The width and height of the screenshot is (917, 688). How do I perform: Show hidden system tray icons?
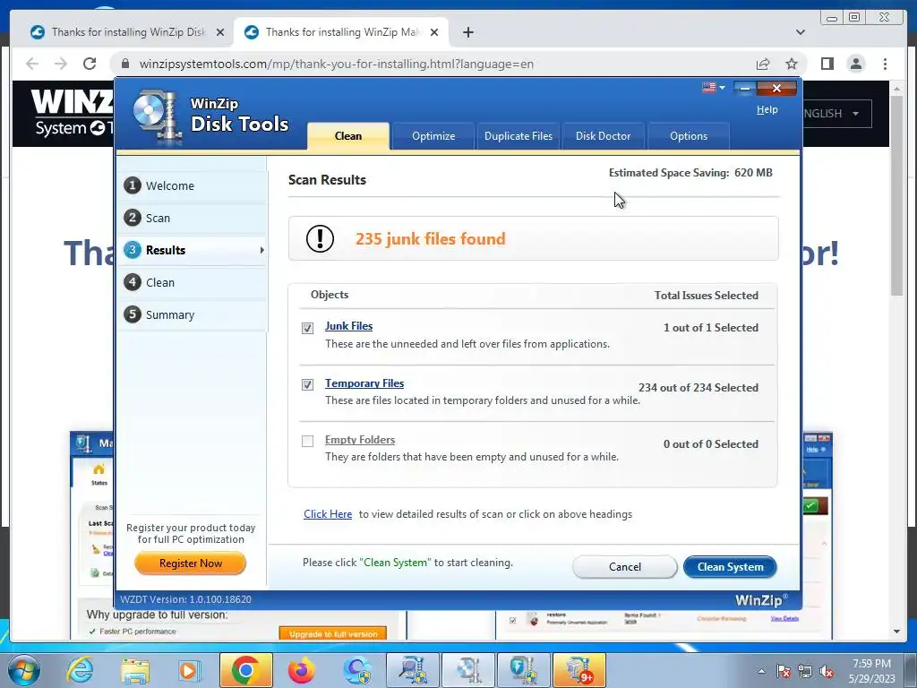tap(761, 671)
